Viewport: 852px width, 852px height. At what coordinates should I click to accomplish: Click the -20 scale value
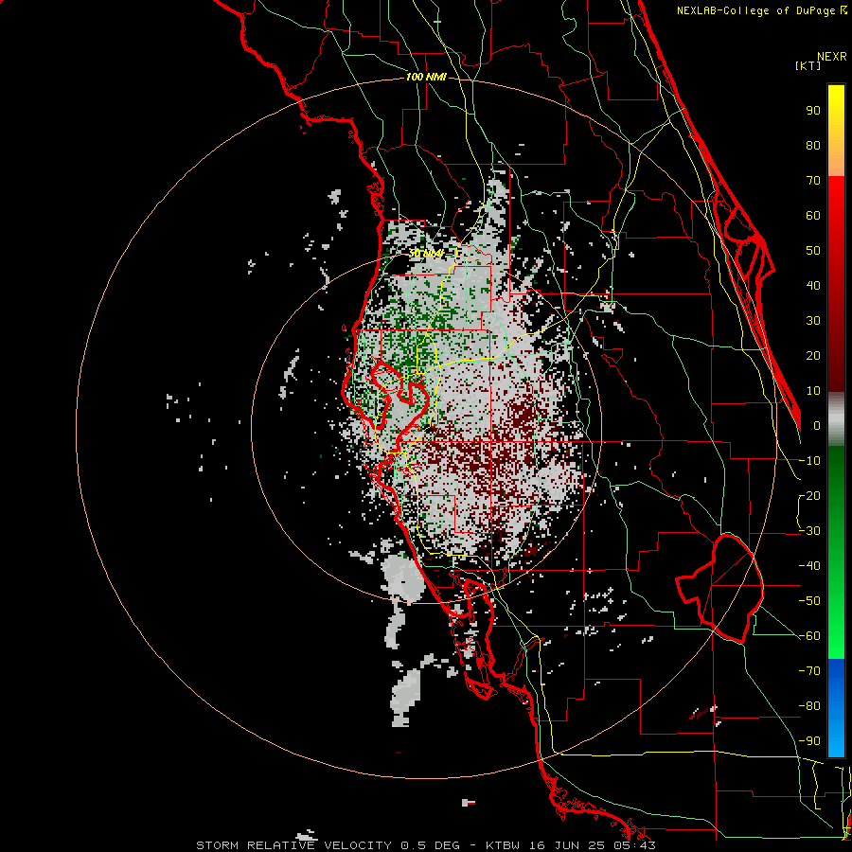[809, 495]
